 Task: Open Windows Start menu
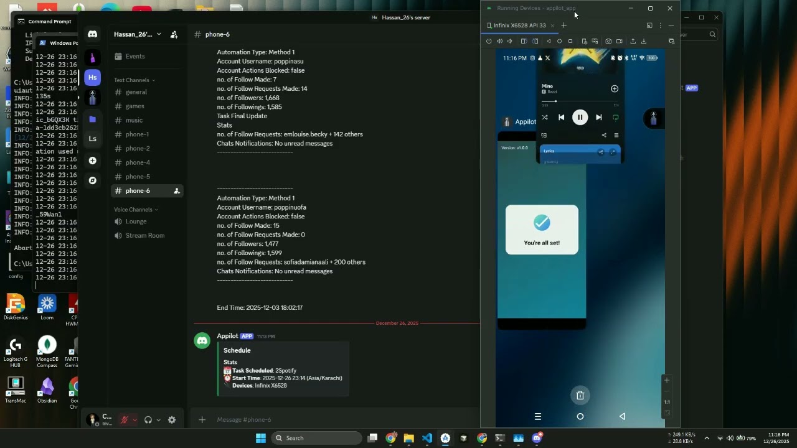tap(261, 438)
